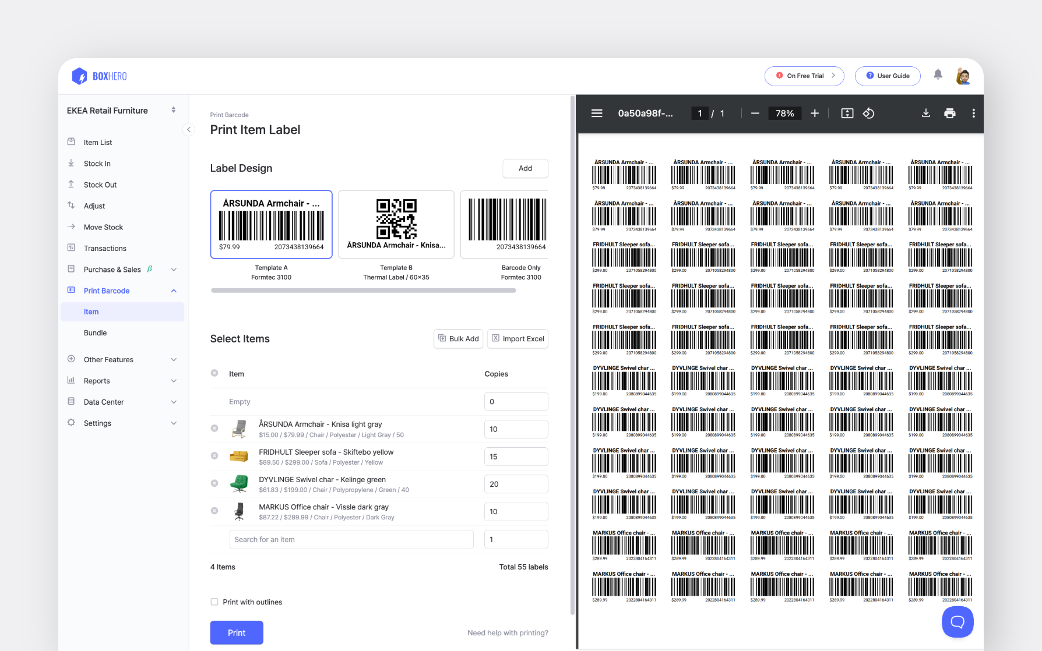The height and width of the screenshot is (651, 1042).
Task: Click the BoxHero logo
Action: point(98,76)
